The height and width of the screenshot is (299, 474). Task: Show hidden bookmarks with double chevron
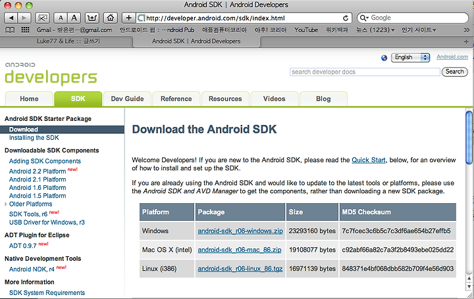coord(467,30)
